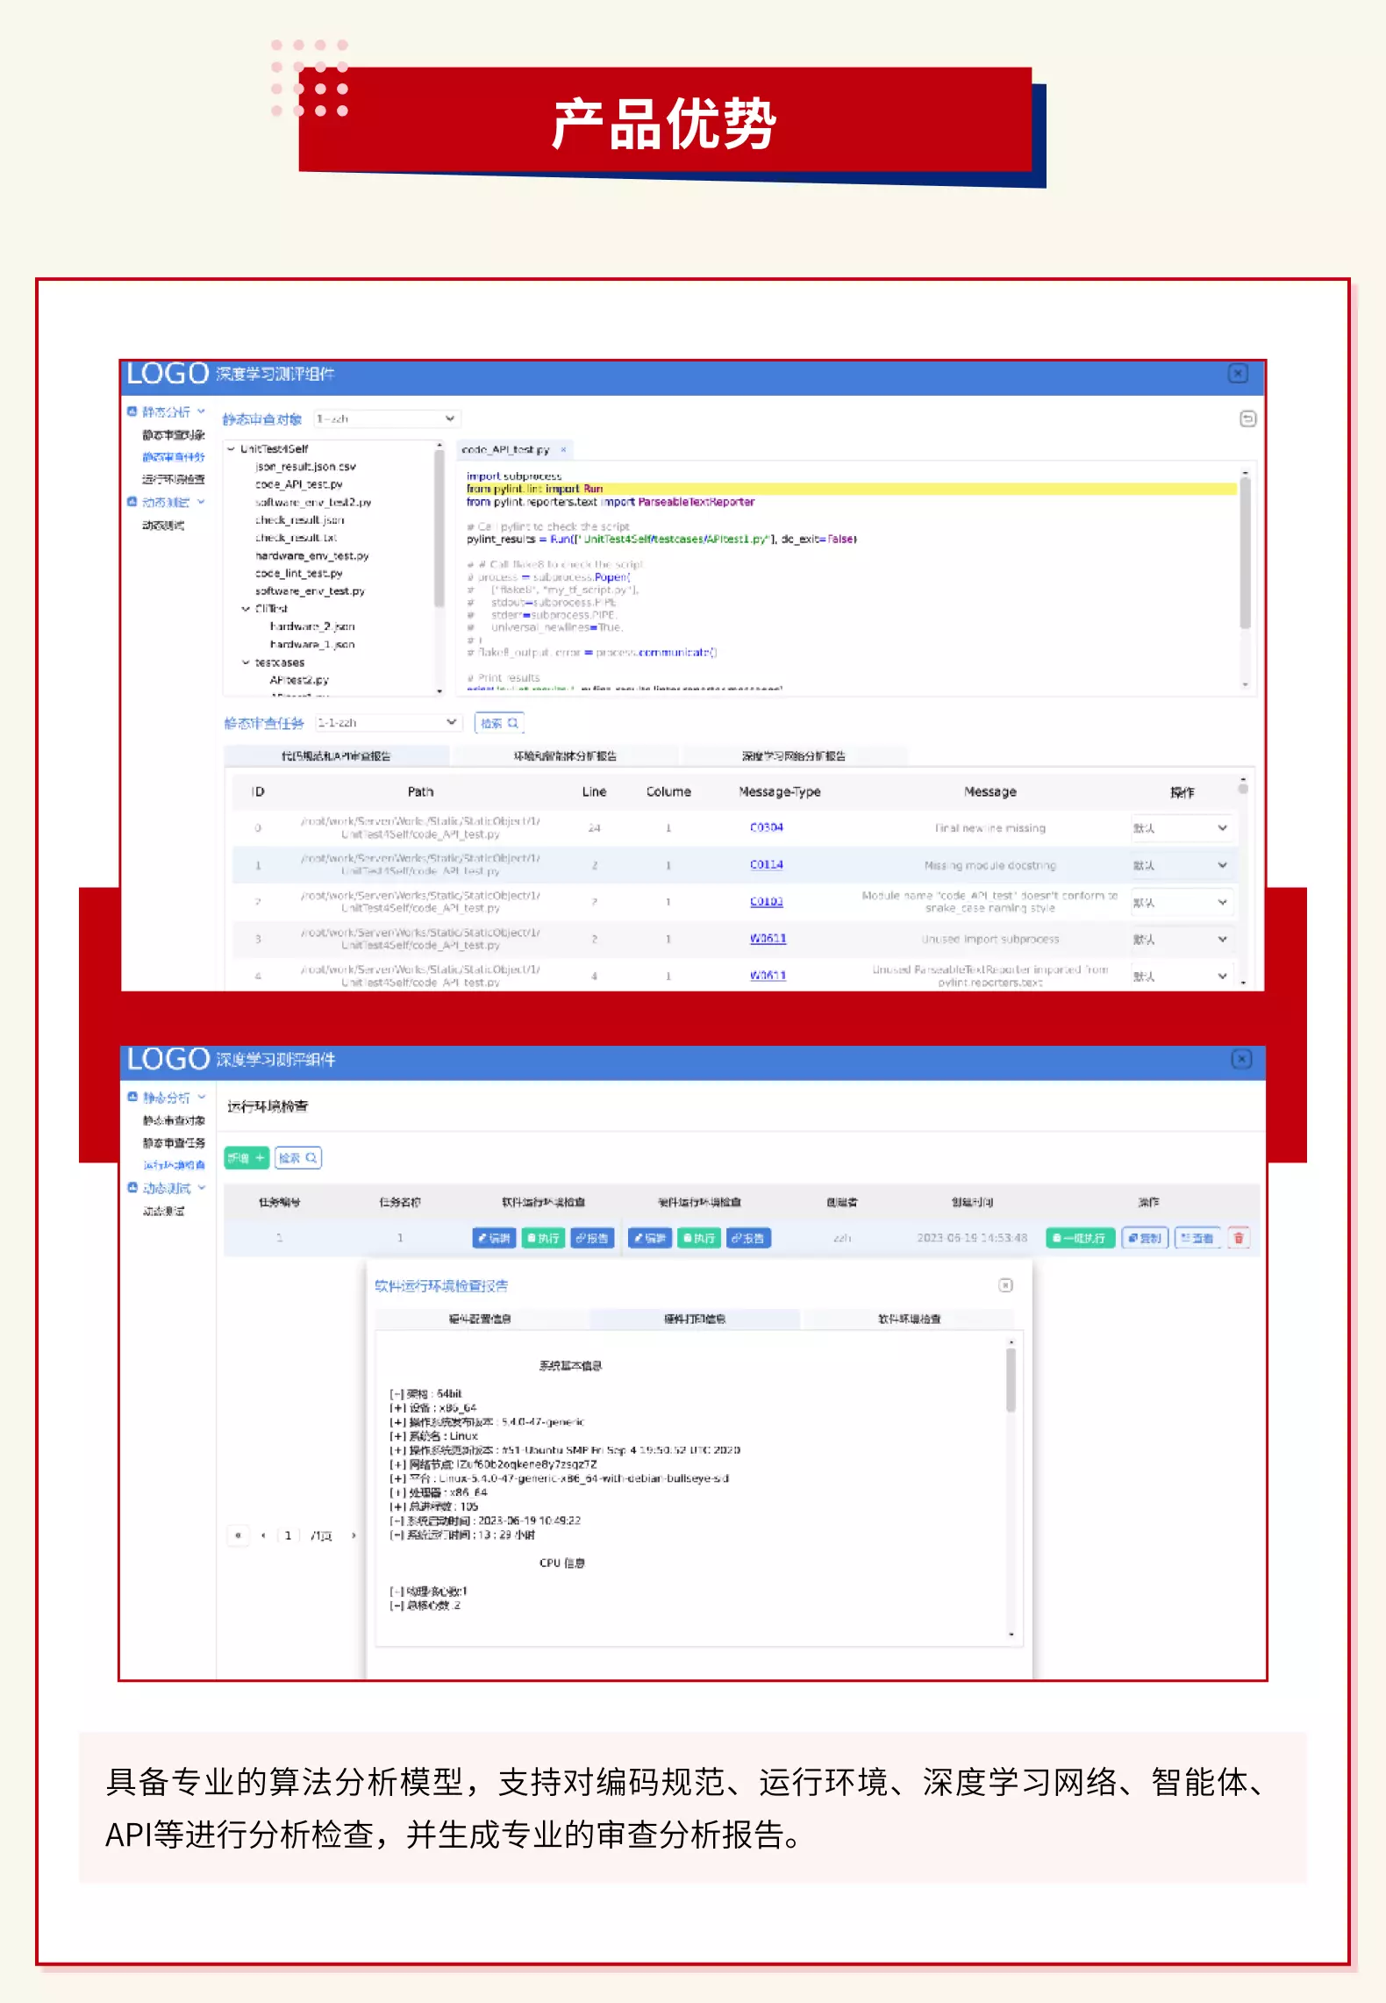
Task: Select the 硬件打印信息 tab in report popup
Action: [694, 1319]
